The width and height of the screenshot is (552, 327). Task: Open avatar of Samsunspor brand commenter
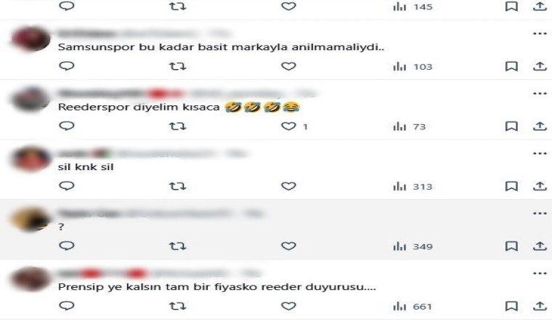(x=31, y=39)
